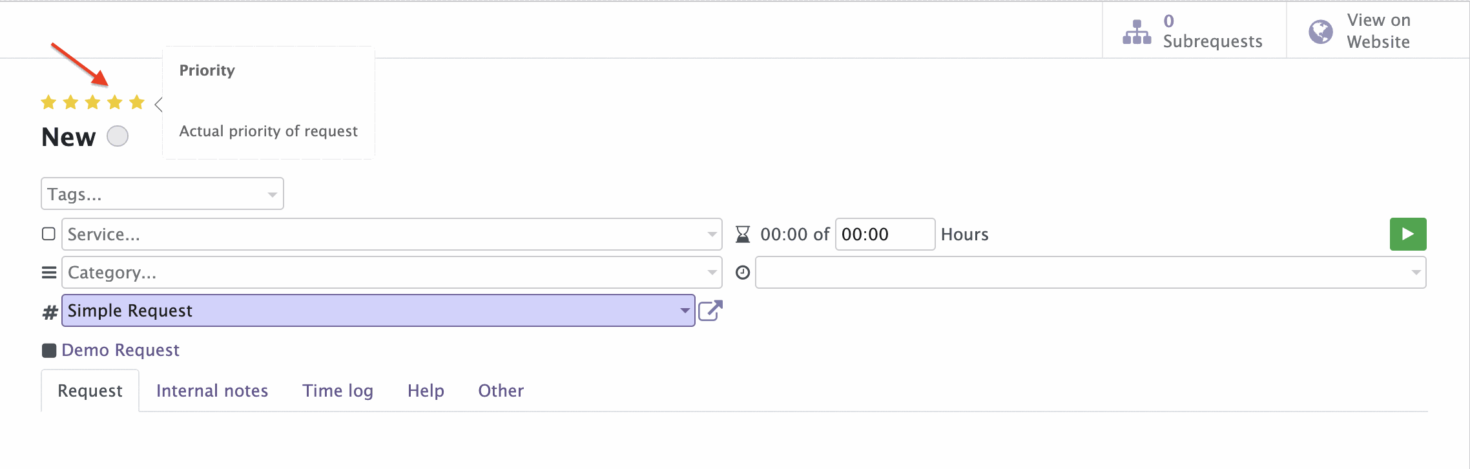The width and height of the screenshot is (1470, 469).
Task: Start the timer with green play button
Action: pyautogui.click(x=1408, y=234)
